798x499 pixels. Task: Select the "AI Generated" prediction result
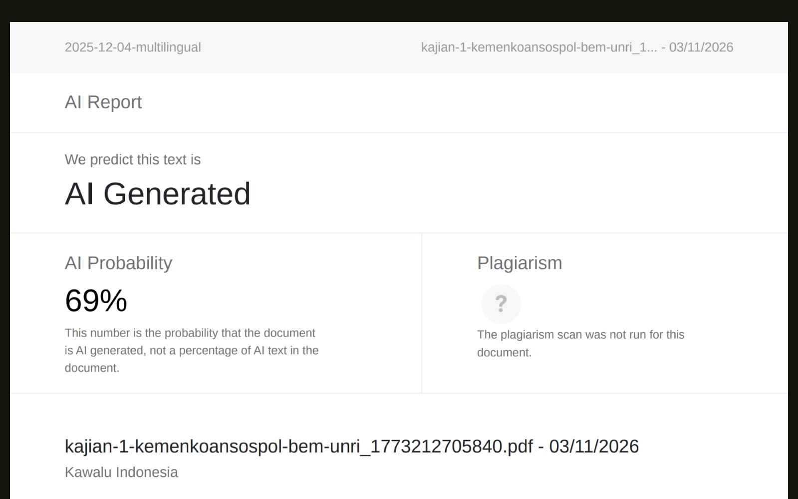coord(157,194)
